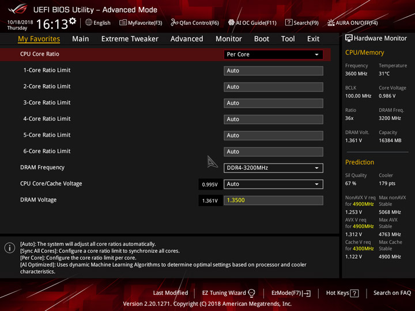The height and width of the screenshot is (311, 415).
Task: Click the ROG logo
Action: pos(17,10)
